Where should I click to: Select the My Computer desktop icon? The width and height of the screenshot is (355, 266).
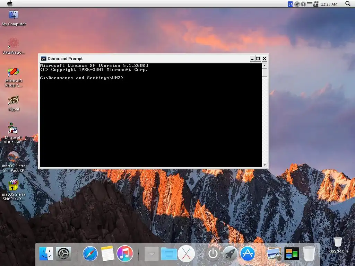point(14,18)
